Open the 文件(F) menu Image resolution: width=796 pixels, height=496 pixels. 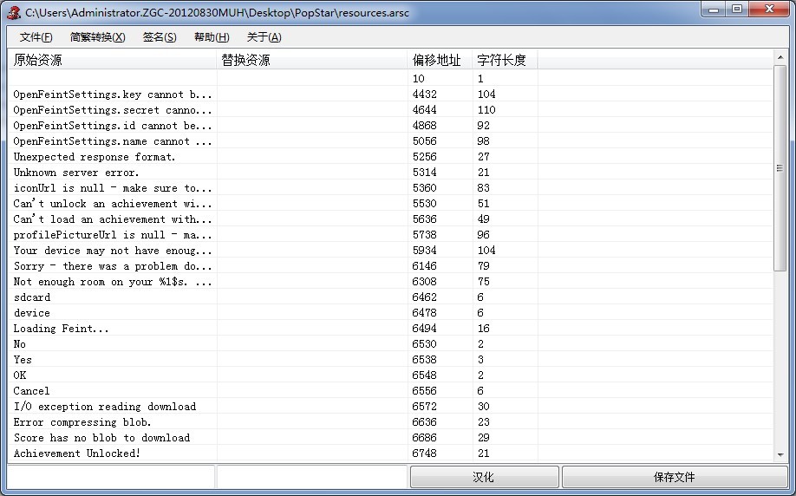tap(36, 37)
